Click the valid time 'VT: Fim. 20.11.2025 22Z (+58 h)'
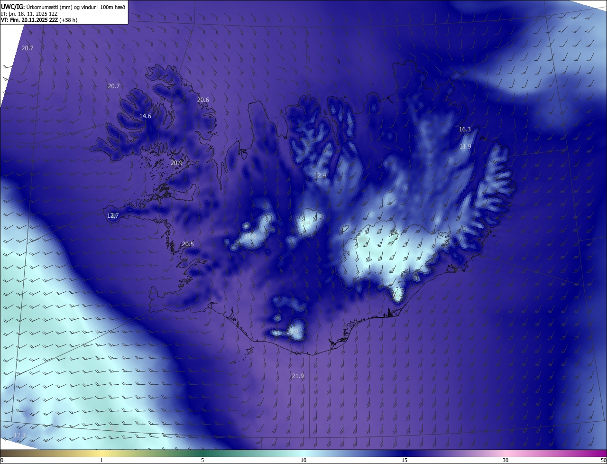Screen dimensions: 607x464 39,20
